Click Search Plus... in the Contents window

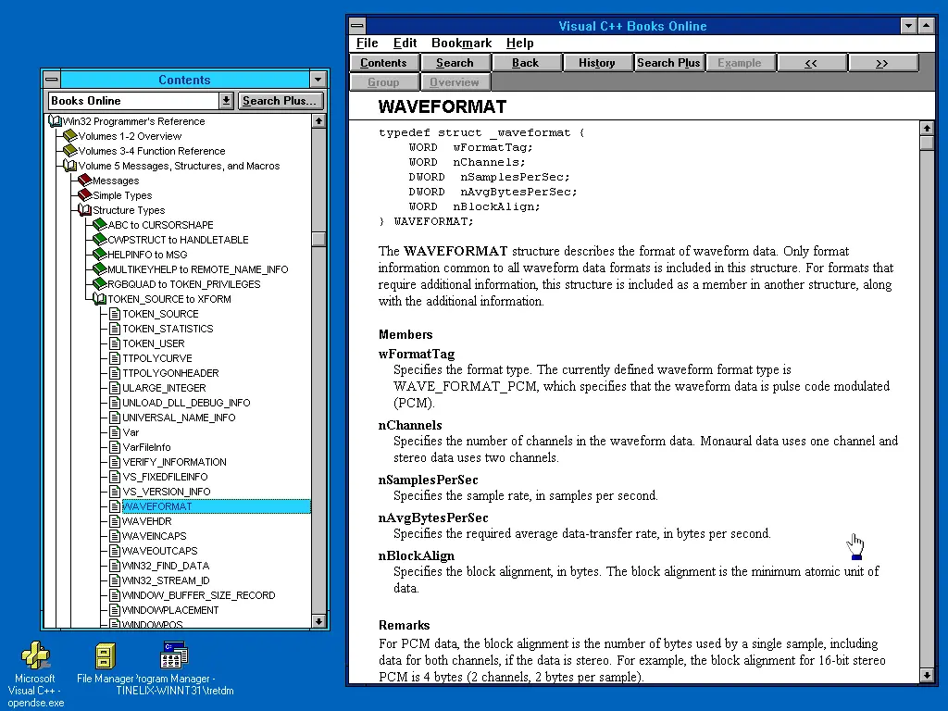(280, 101)
